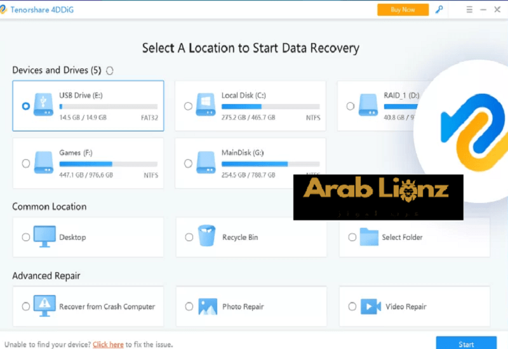Image resolution: width=508 pixels, height=349 pixels.
Task: Click the USB Drive (E:) drive icon
Action: (x=44, y=104)
